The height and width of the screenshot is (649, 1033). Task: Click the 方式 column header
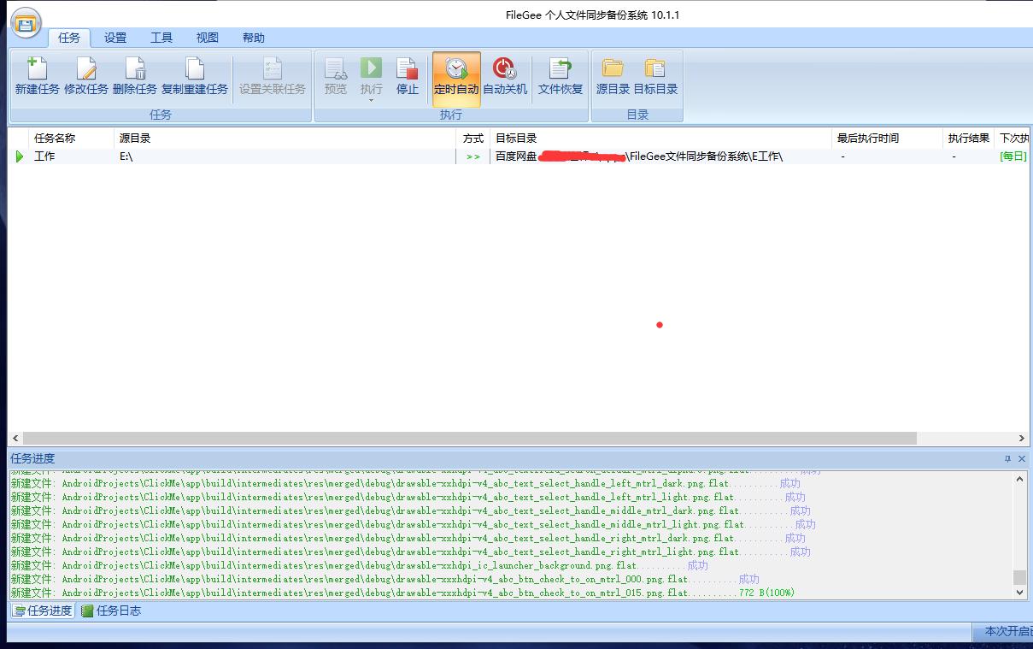473,138
